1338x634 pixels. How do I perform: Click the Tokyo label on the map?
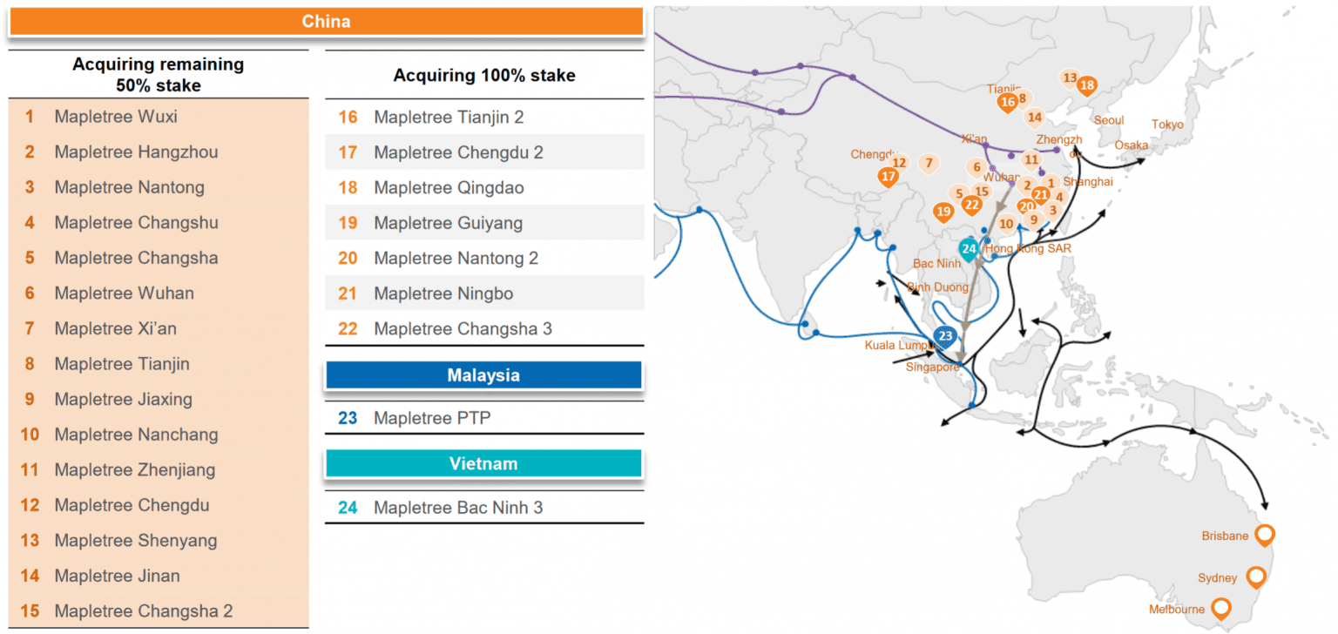click(1167, 124)
